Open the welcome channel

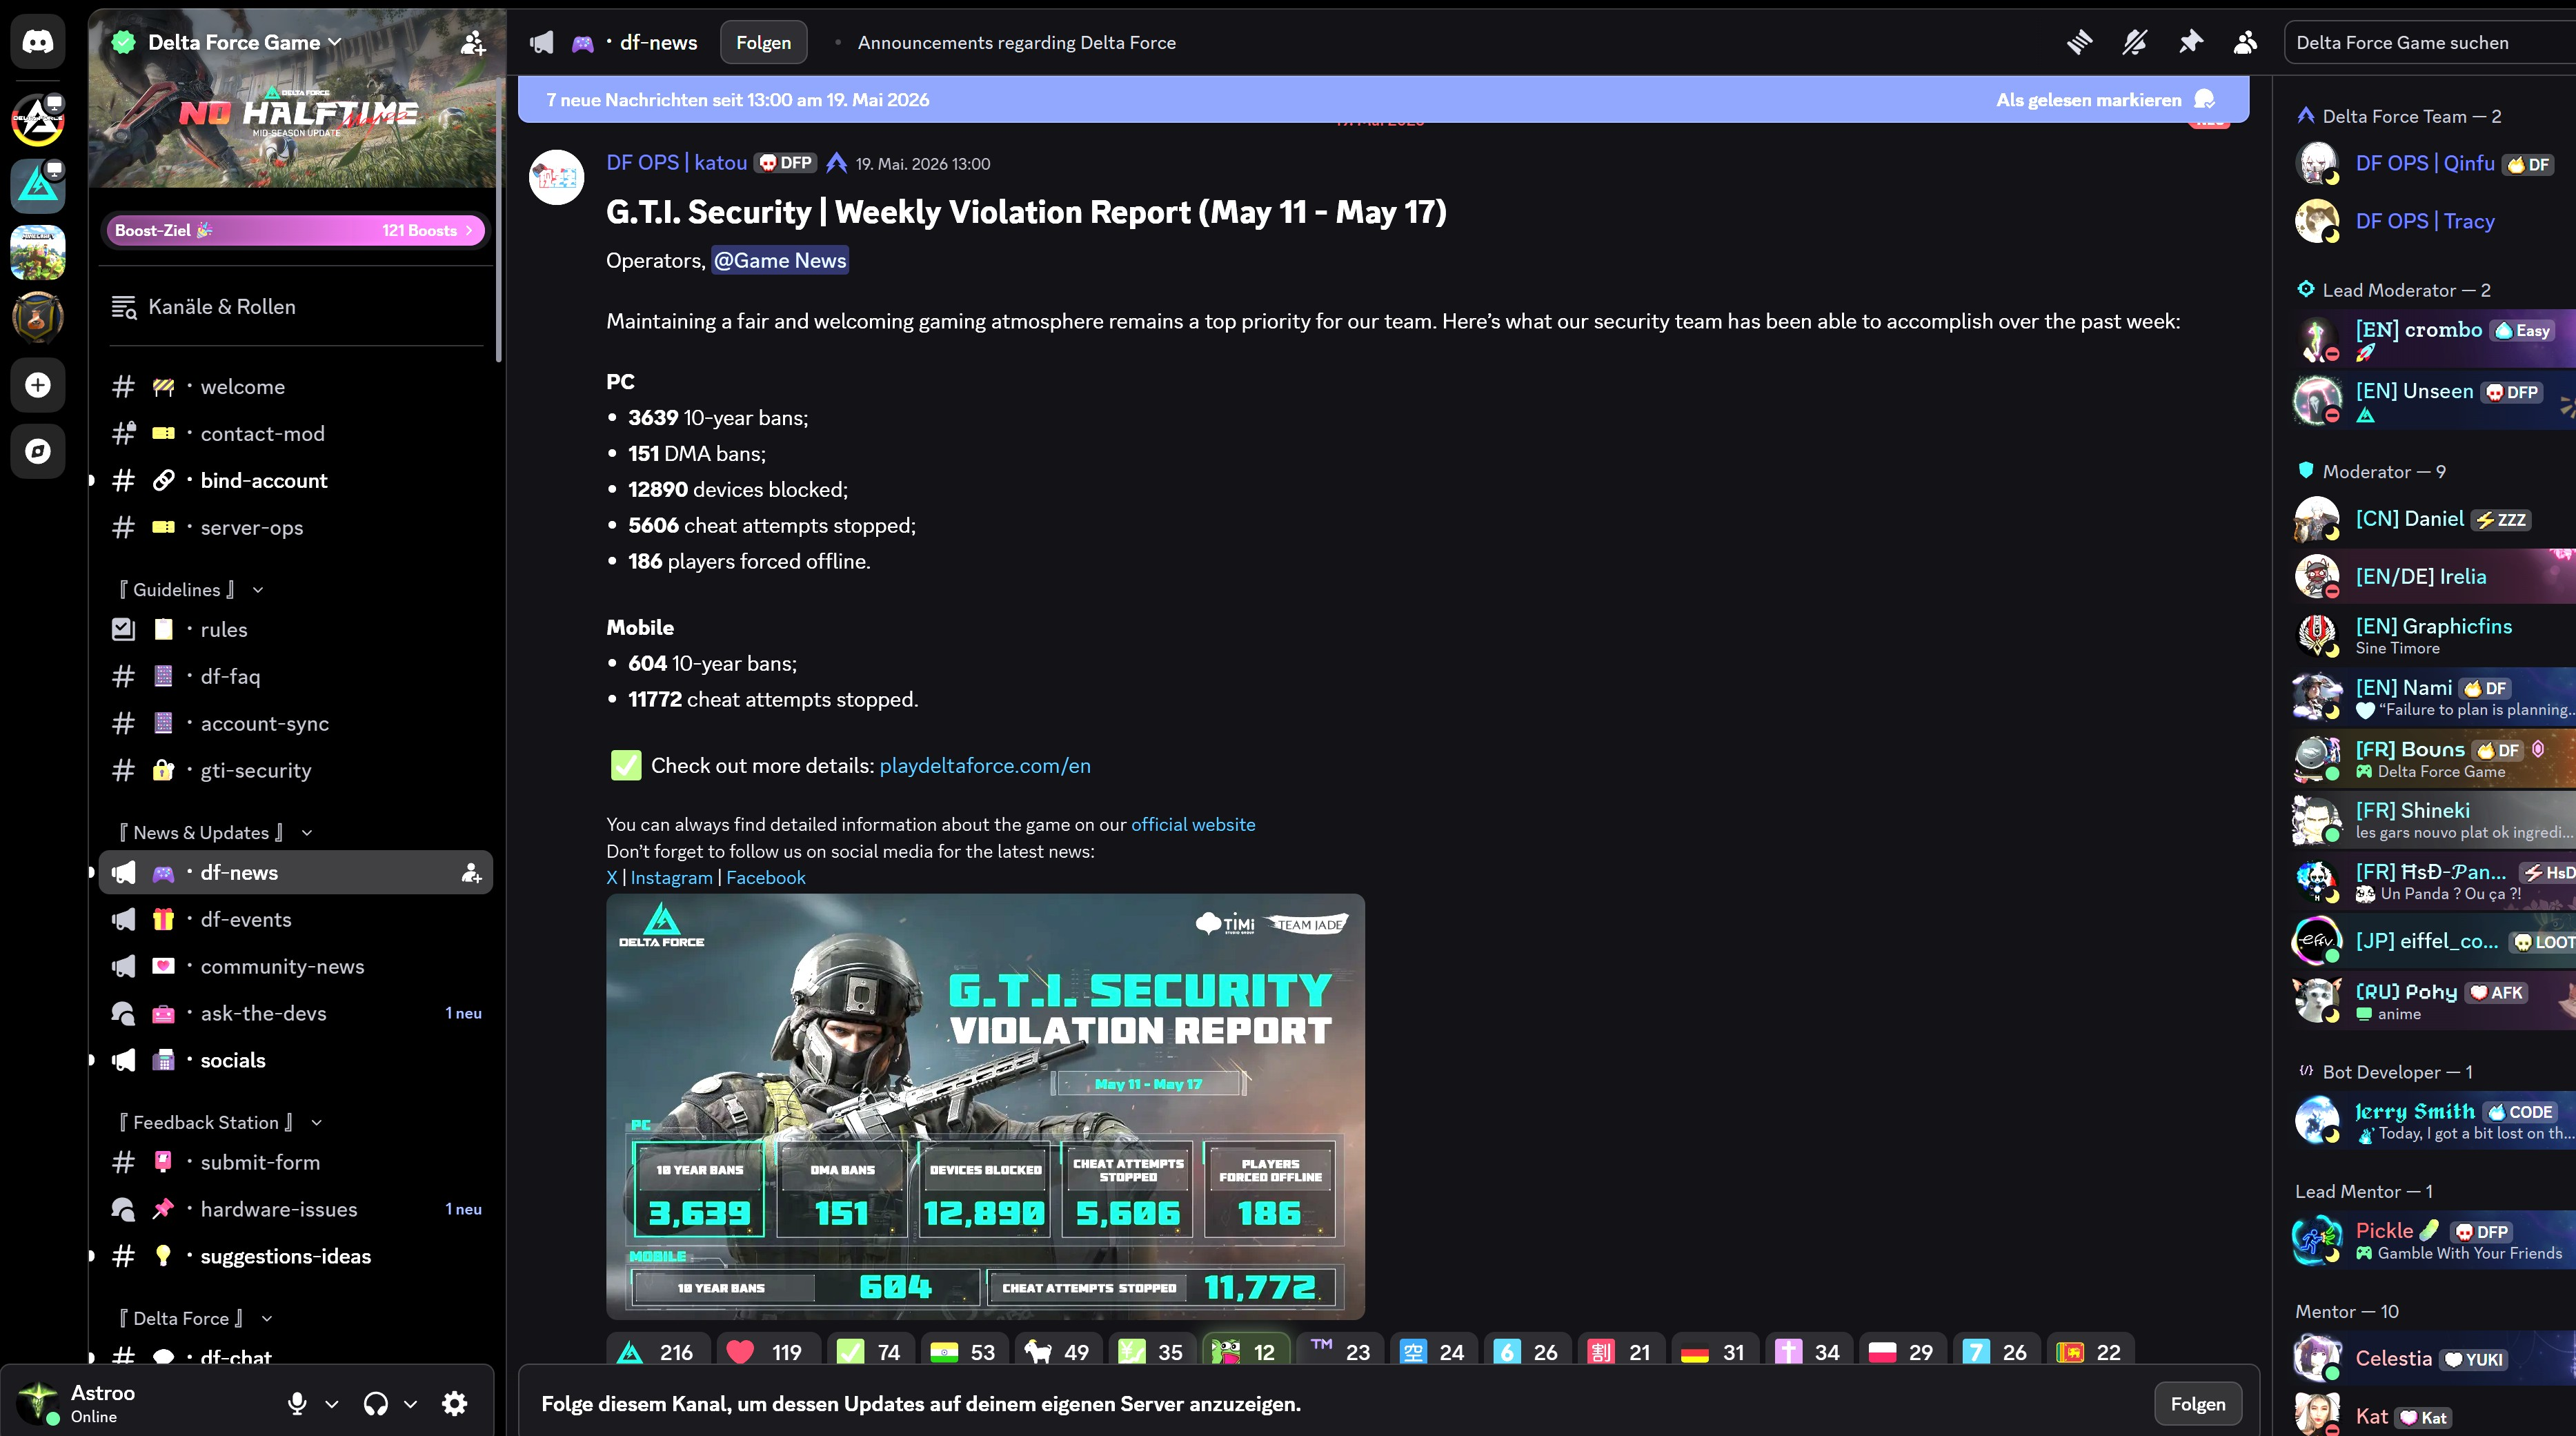point(297,387)
